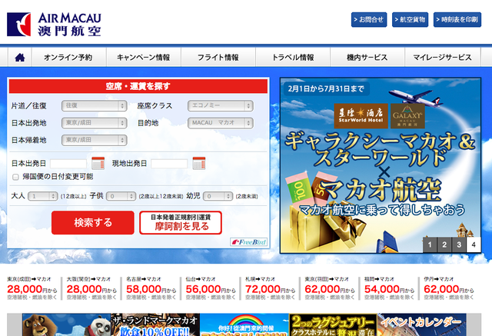Screen dimensions: 492x336
Task: Expand the 日本出発地 departure city dropdown
Action: (94, 123)
